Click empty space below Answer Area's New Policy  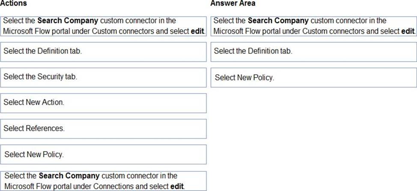point(314,138)
